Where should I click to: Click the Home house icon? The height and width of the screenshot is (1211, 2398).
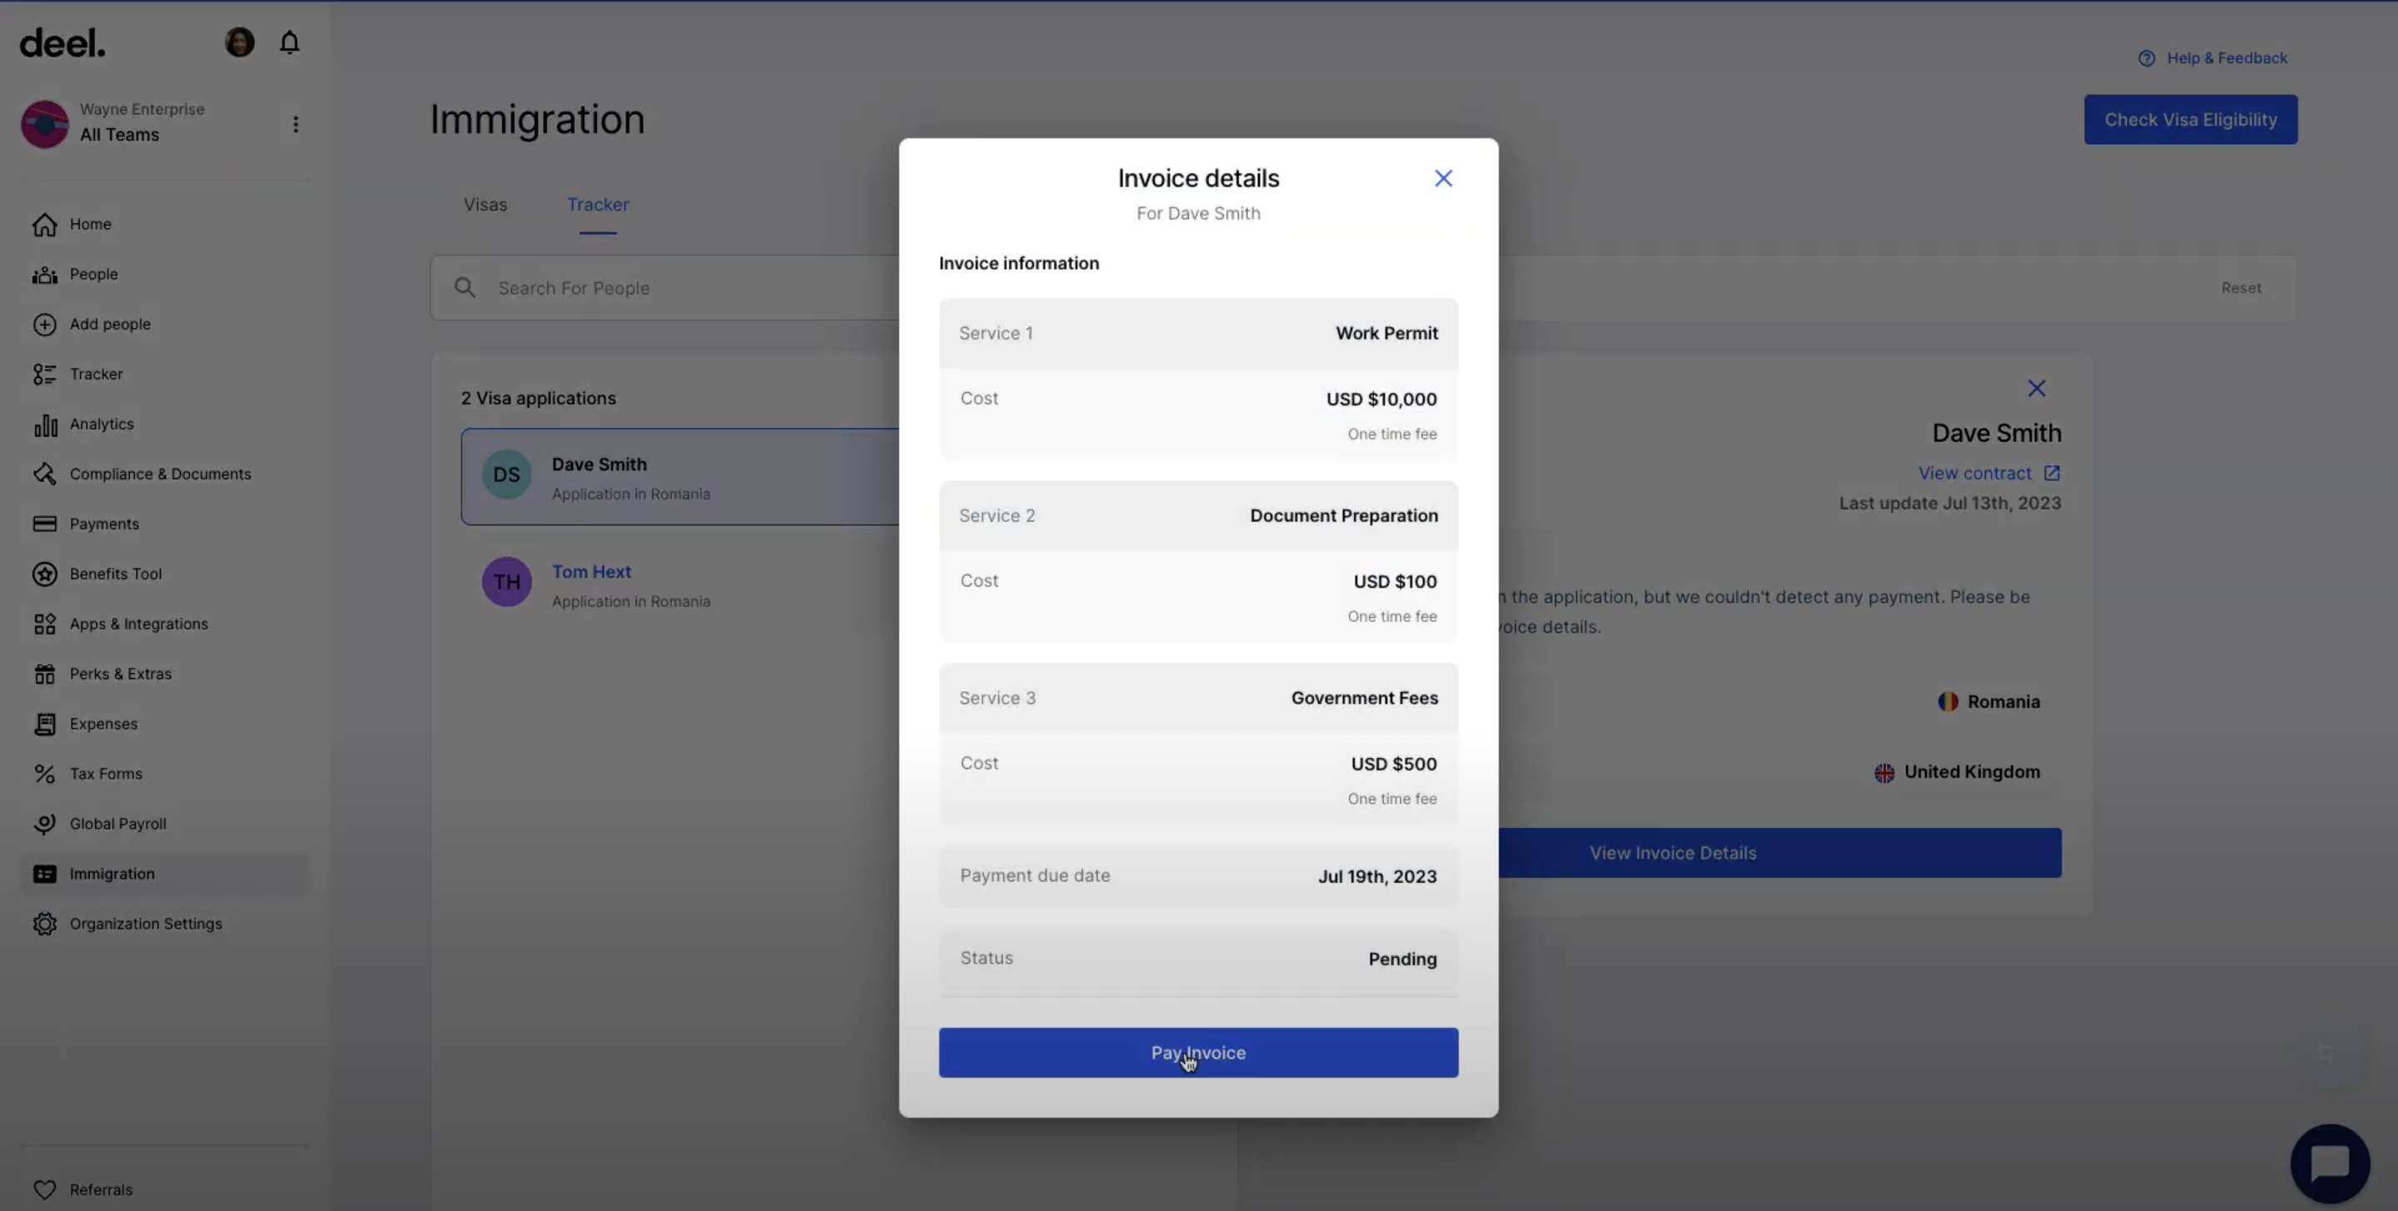45,224
